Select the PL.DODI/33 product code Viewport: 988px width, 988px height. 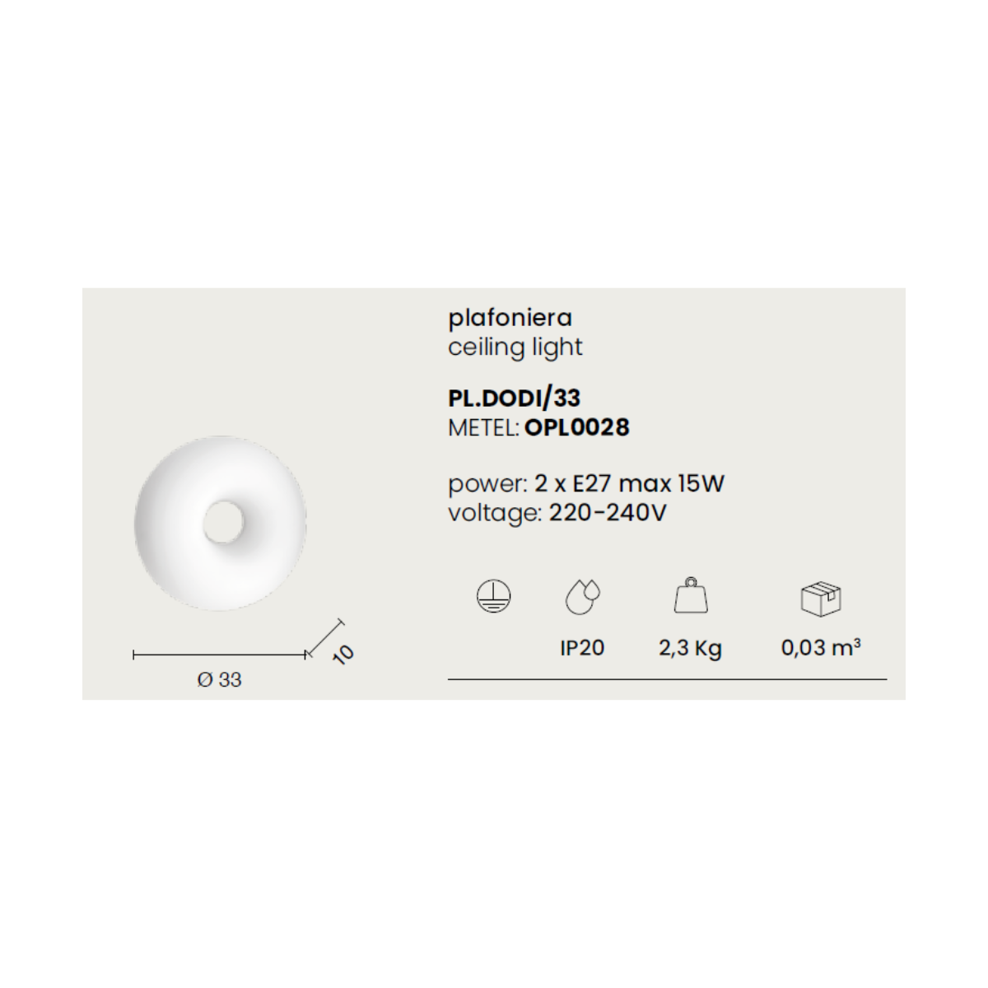pyautogui.click(x=515, y=398)
